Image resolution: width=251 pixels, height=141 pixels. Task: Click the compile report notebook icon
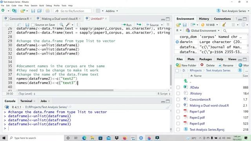pos(78,25)
